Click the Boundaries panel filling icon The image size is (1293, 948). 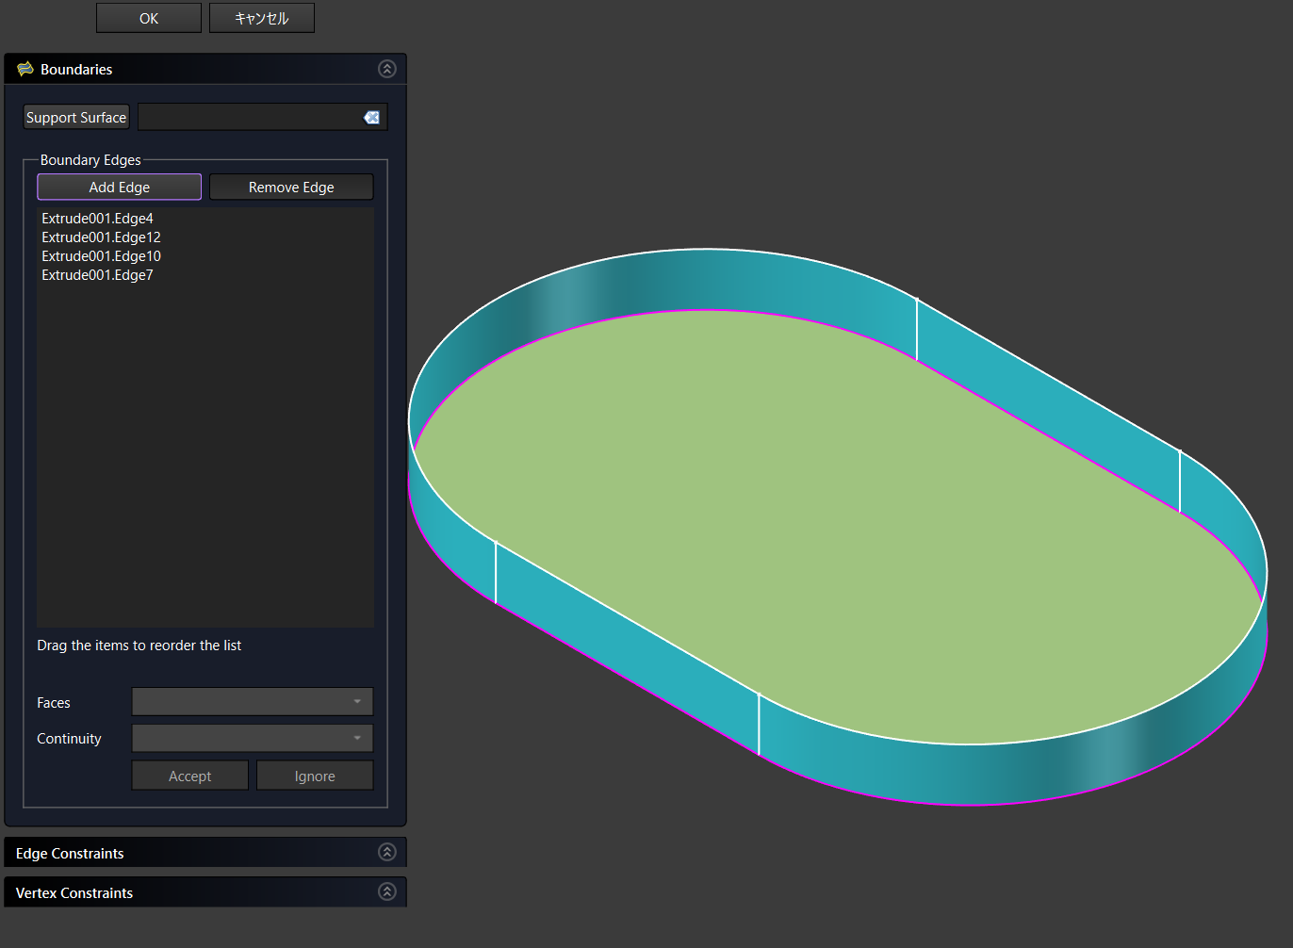click(x=25, y=69)
